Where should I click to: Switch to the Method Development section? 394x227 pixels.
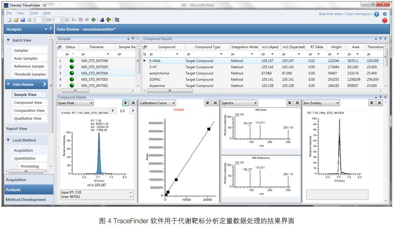coord(26,200)
